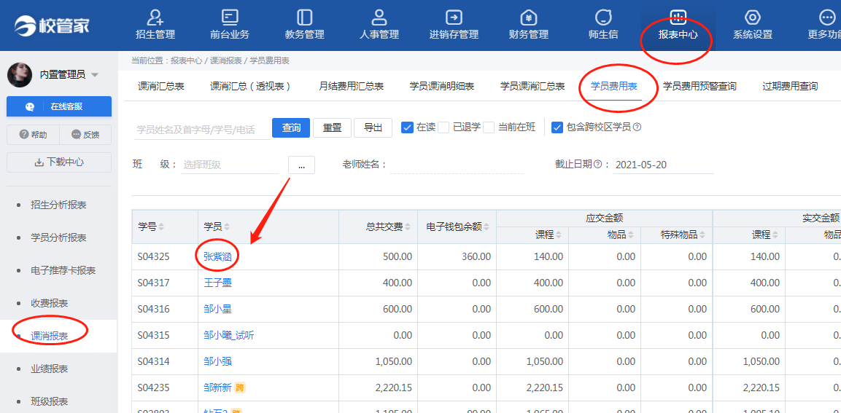
Task: Sort 应交金额 物品 column
Action: pyautogui.click(x=630, y=235)
